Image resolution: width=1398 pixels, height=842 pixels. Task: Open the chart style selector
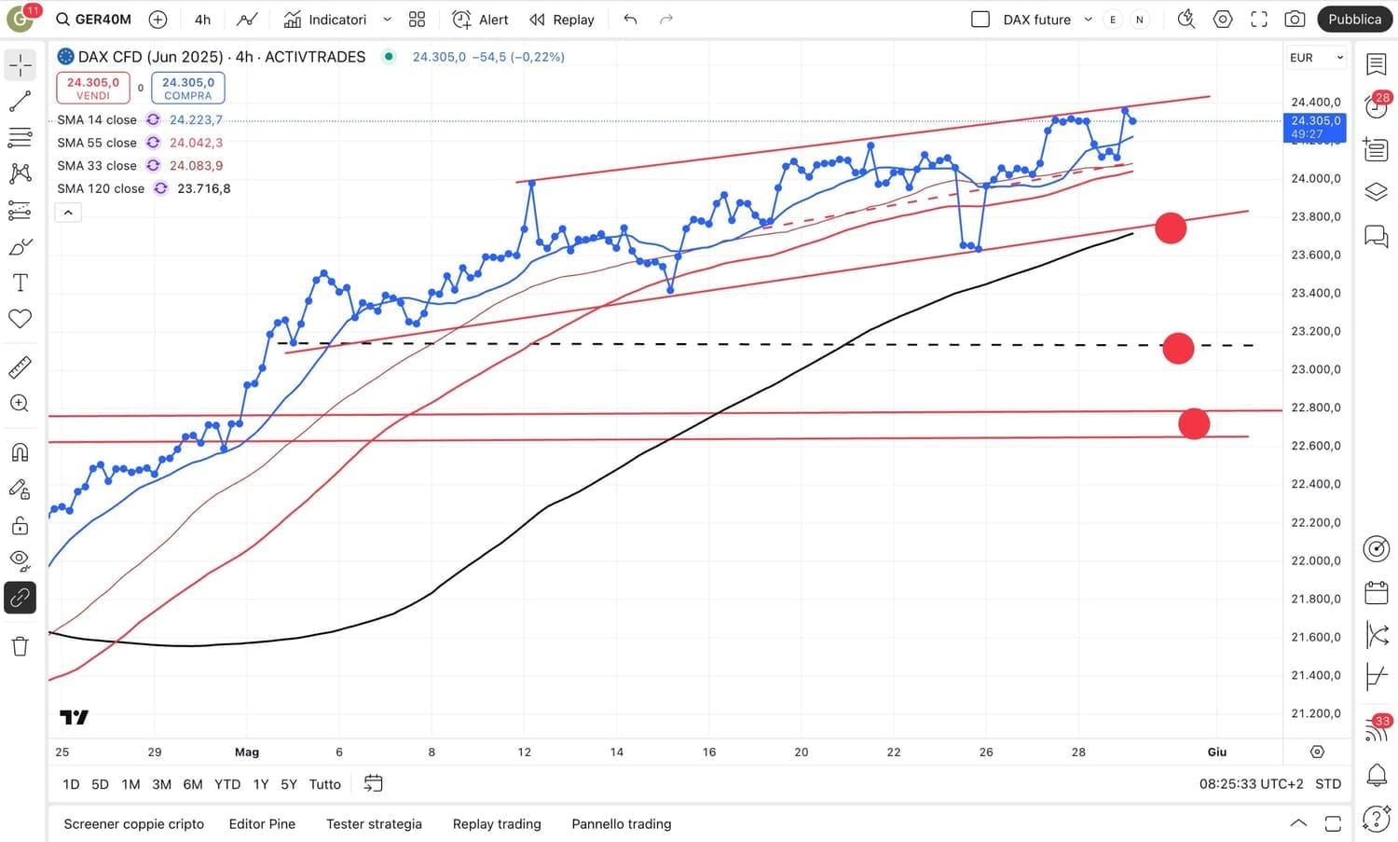(x=247, y=20)
